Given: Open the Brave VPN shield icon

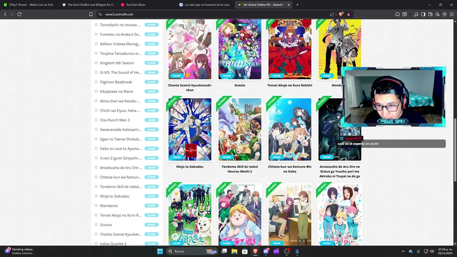Looking at the screenshot, I should click(445, 14).
